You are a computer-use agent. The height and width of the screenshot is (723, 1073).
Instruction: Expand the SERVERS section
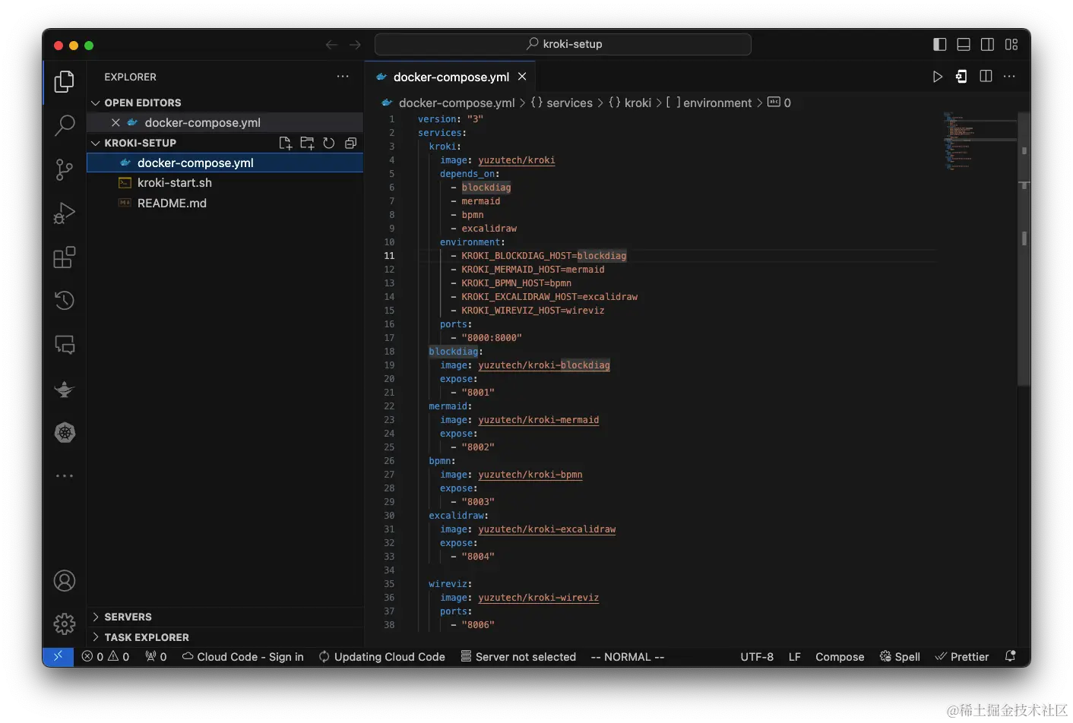(225, 617)
